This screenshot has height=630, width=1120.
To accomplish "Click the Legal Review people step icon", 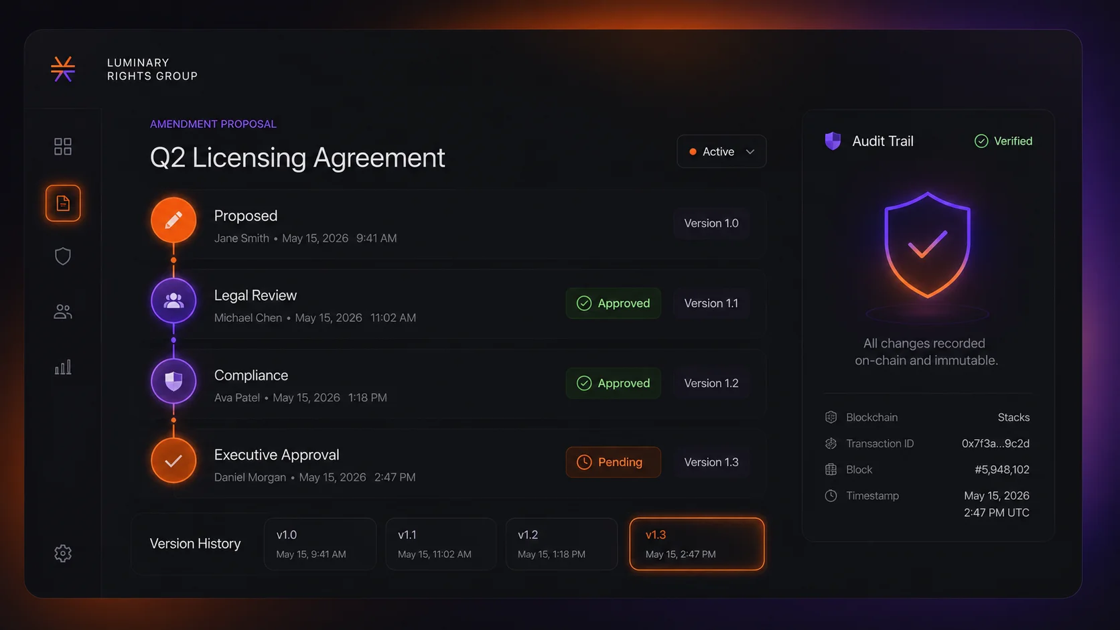I will point(173,301).
